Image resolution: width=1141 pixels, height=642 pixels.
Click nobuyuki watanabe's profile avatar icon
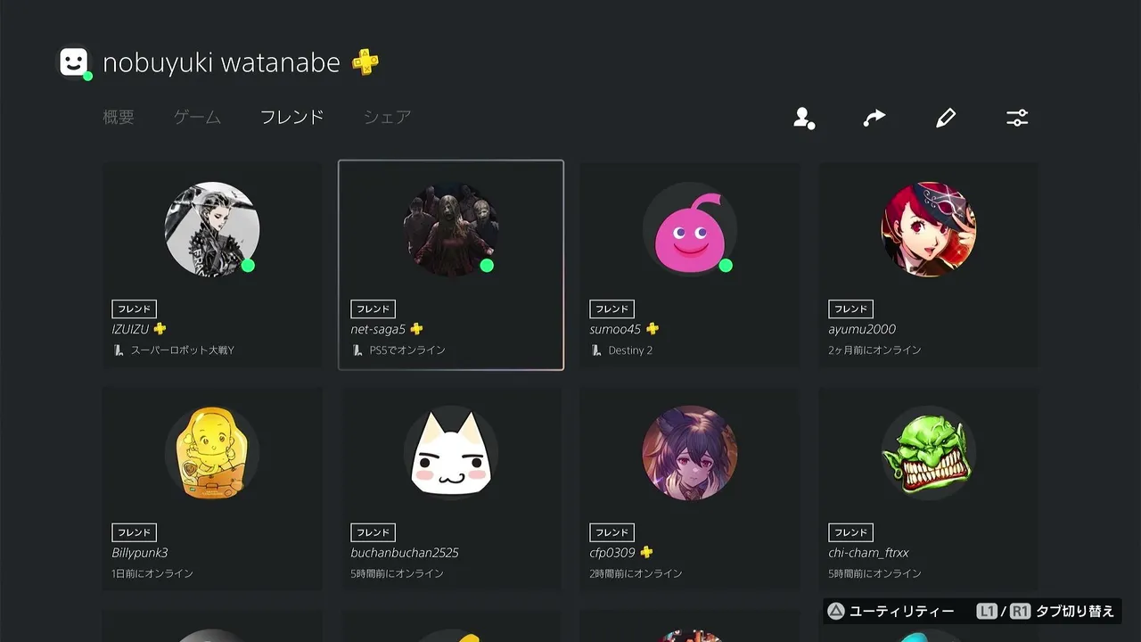(74, 62)
